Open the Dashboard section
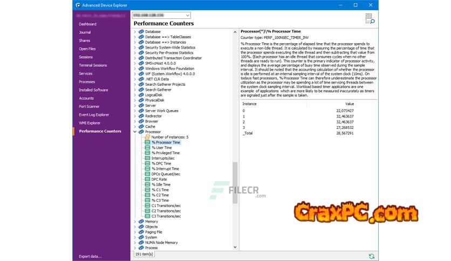This screenshot has width=451, height=261. (88, 24)
